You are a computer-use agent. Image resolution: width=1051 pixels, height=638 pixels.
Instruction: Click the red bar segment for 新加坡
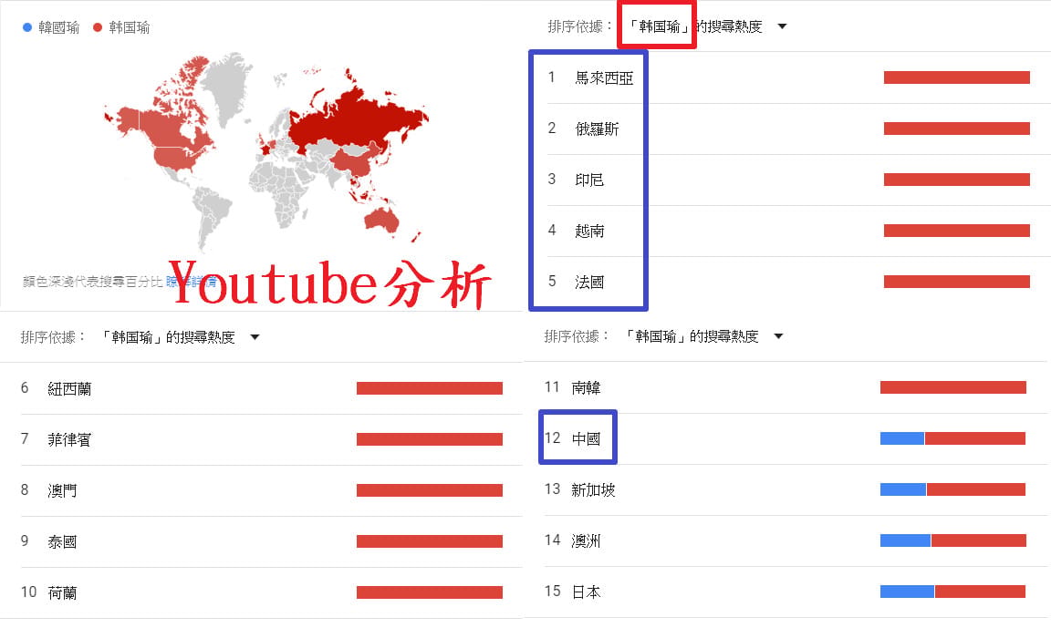tap(976, 489)
